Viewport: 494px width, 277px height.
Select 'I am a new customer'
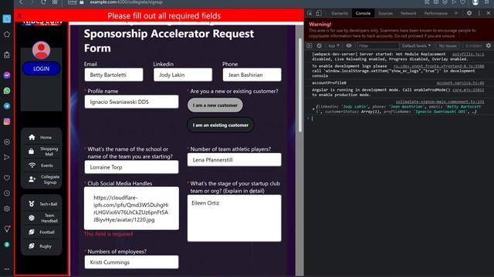(215, 105)
